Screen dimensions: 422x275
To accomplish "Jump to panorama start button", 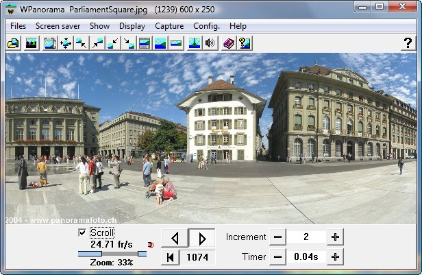I will (170, 257).
